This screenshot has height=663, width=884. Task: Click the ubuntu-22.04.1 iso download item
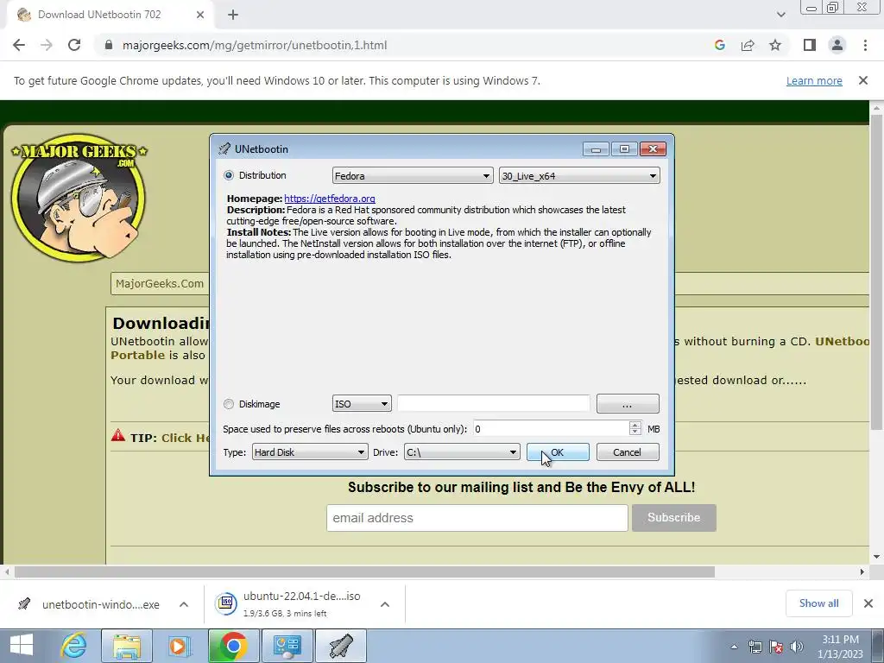click(x=290, y=604)
